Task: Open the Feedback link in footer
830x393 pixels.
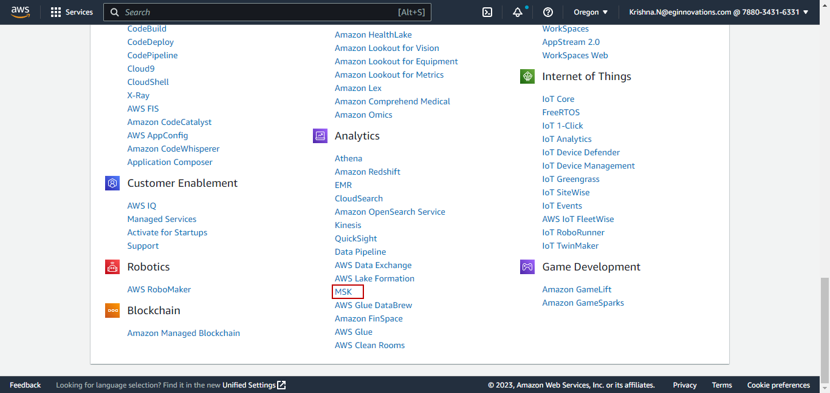Action: pyautogui.click(x=26, y=385)
